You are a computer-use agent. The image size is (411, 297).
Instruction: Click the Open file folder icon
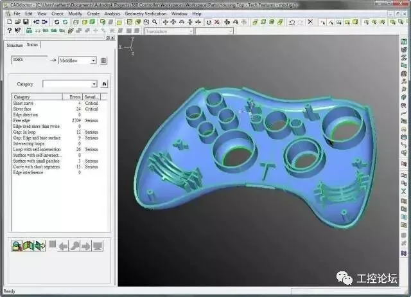pyautogui.click(x=17, y=22)
